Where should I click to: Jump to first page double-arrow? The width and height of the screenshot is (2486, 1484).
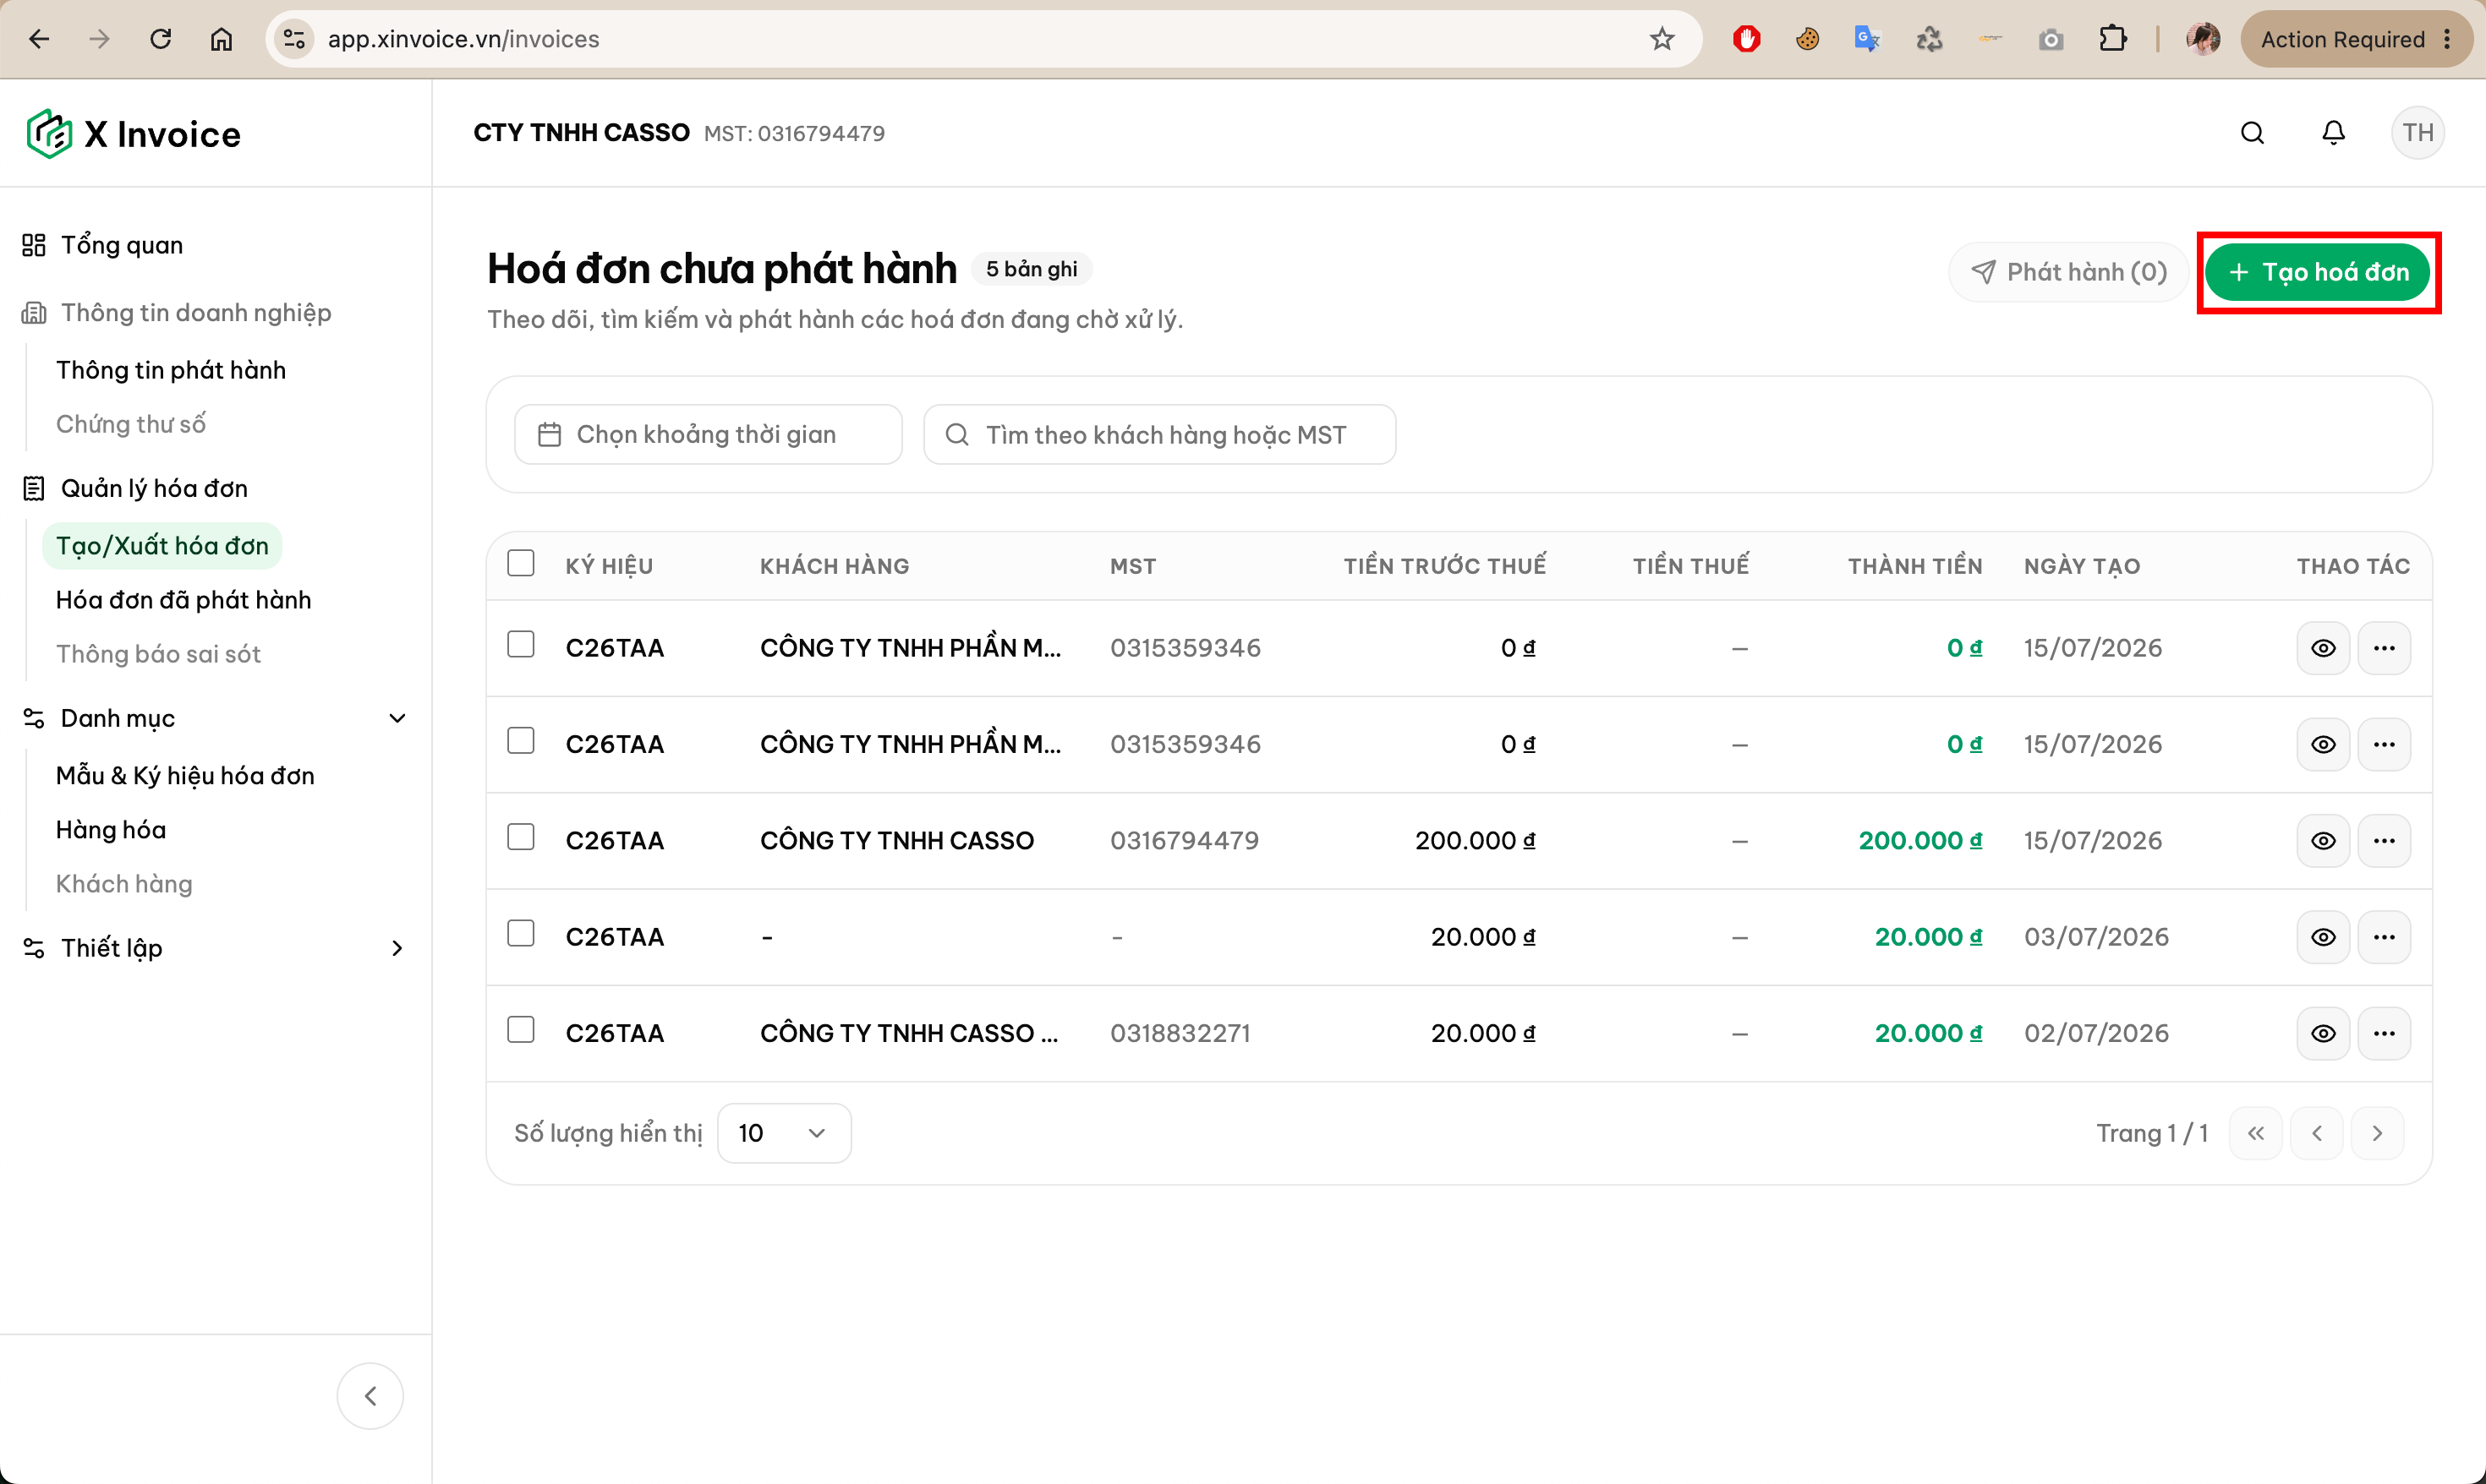(2255, 1133)
